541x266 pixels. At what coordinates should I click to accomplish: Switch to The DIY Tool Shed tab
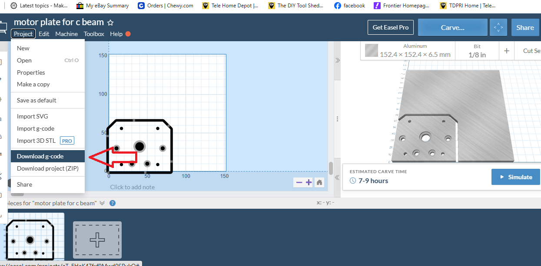tap(296, 6)
